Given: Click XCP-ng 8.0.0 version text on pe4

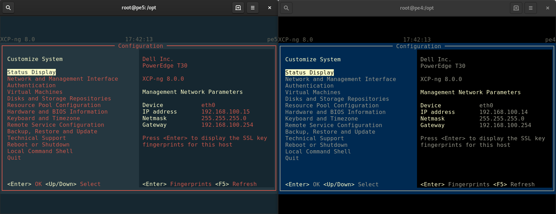Looking at the screenshot, I should click(x=441, y=79).
